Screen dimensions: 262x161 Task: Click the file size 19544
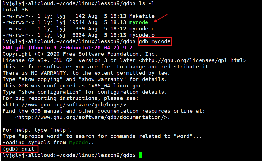pos(77,22)
